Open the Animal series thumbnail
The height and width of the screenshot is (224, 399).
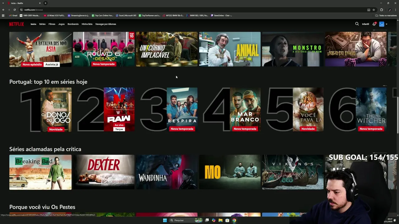tap(230, 49)
